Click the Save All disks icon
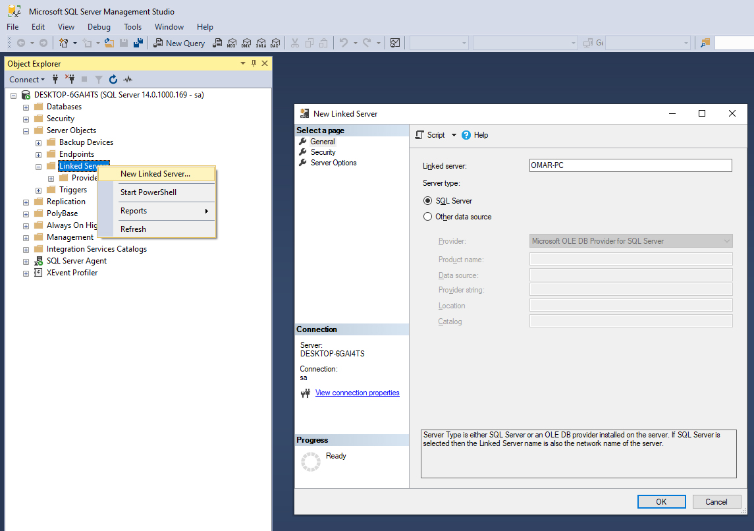The height and width of the screenshot is (531, 754). pyautogui.click(x=138, y=43)
